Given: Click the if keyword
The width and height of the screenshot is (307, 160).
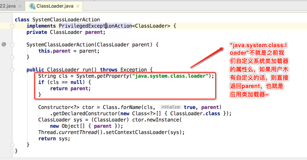Looking at the screenshot, I should click(41, 82).
